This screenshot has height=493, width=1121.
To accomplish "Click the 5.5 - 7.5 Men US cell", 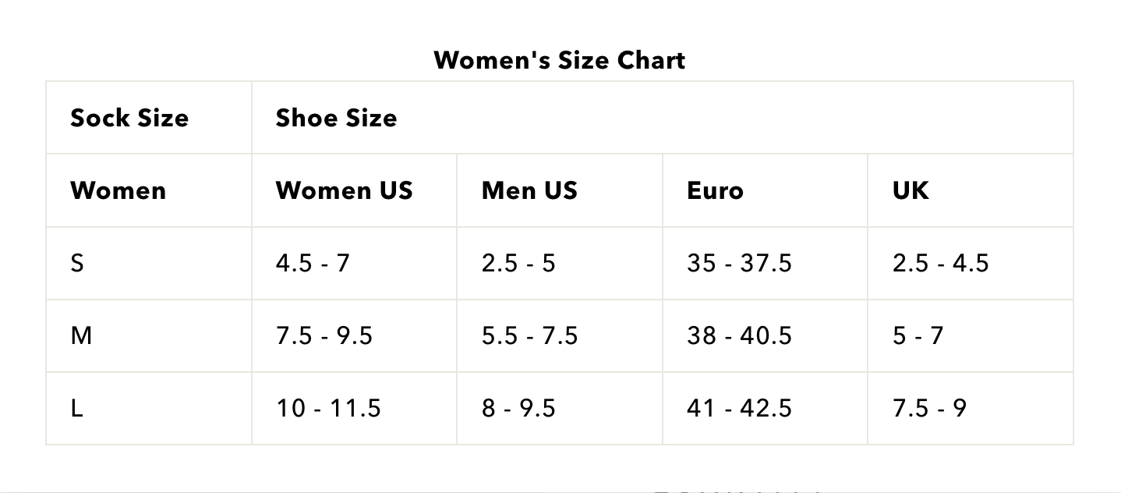I will tap(560, 335).
